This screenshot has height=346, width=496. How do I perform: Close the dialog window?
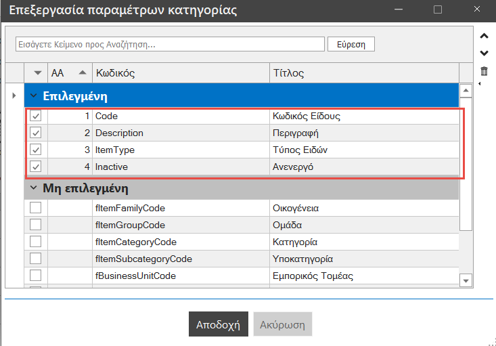477,9
